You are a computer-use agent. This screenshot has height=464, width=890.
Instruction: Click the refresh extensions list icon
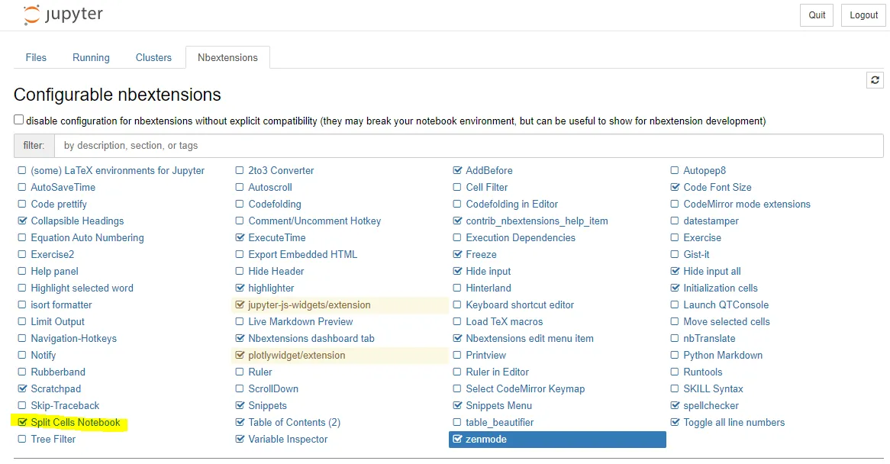(x=875, y=80)
